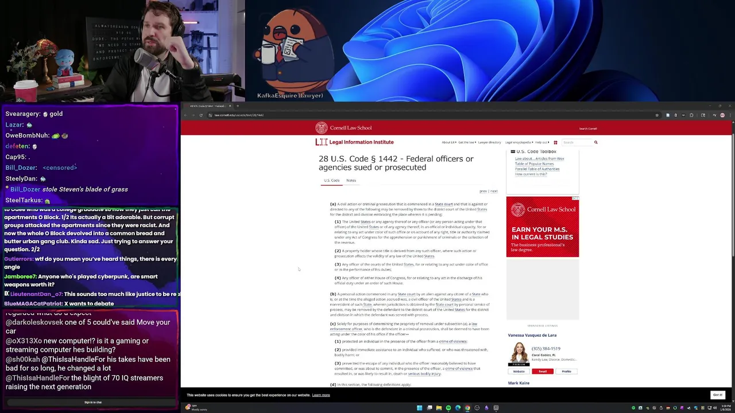Bookmark this page with the star icon

click(x=657, y=115)
